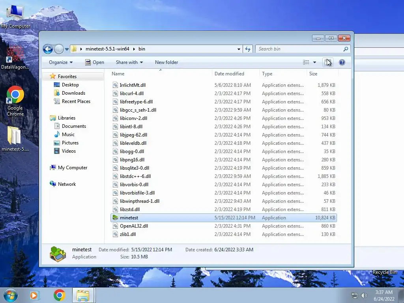Click libvorbis-0.dll file icon

(115, 185)
